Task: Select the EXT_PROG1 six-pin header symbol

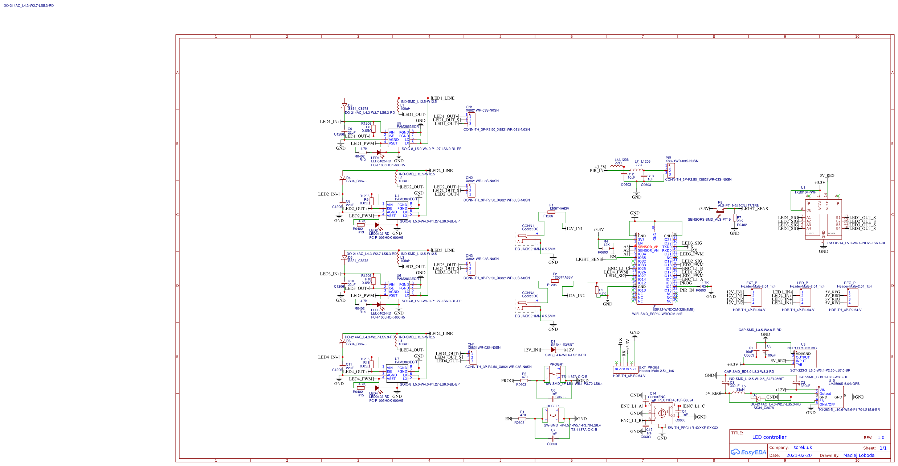Action: click(625, 370)
